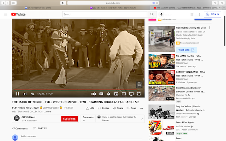Open more actions ellipsis under video
This screenshot has height=141, width=226.
[x=142, y=108]
